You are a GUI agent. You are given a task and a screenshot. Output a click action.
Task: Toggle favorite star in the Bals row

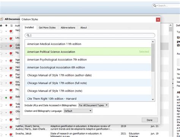click(x=1, y=98)
